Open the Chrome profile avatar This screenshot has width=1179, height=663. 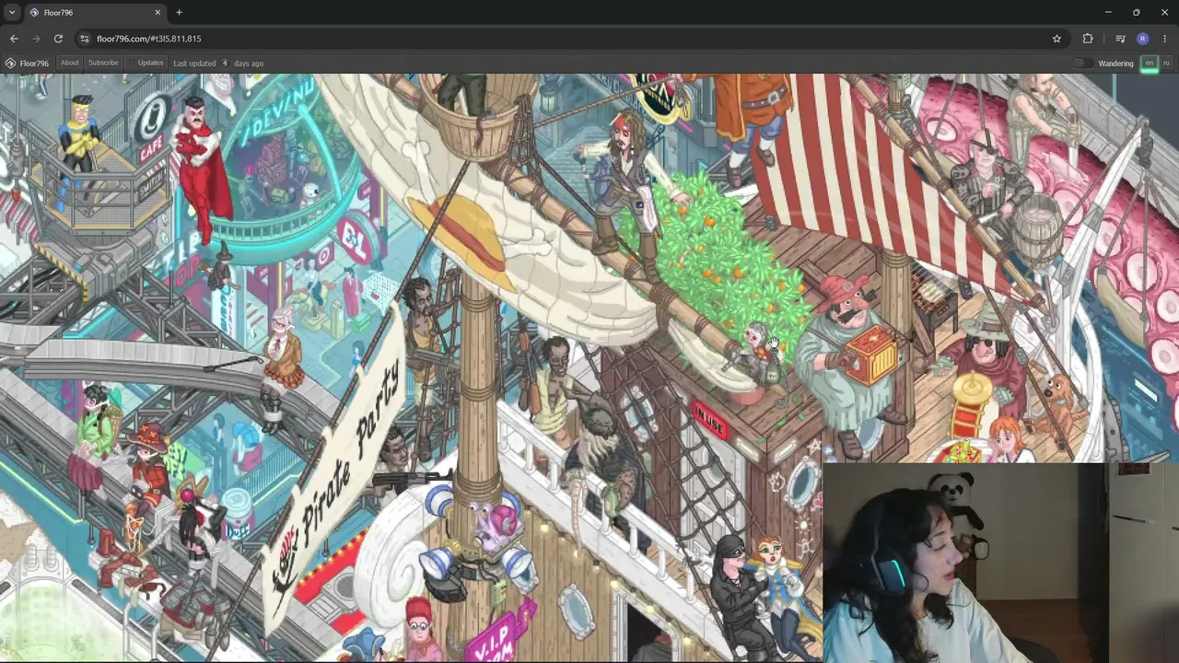pos(1142,39)
